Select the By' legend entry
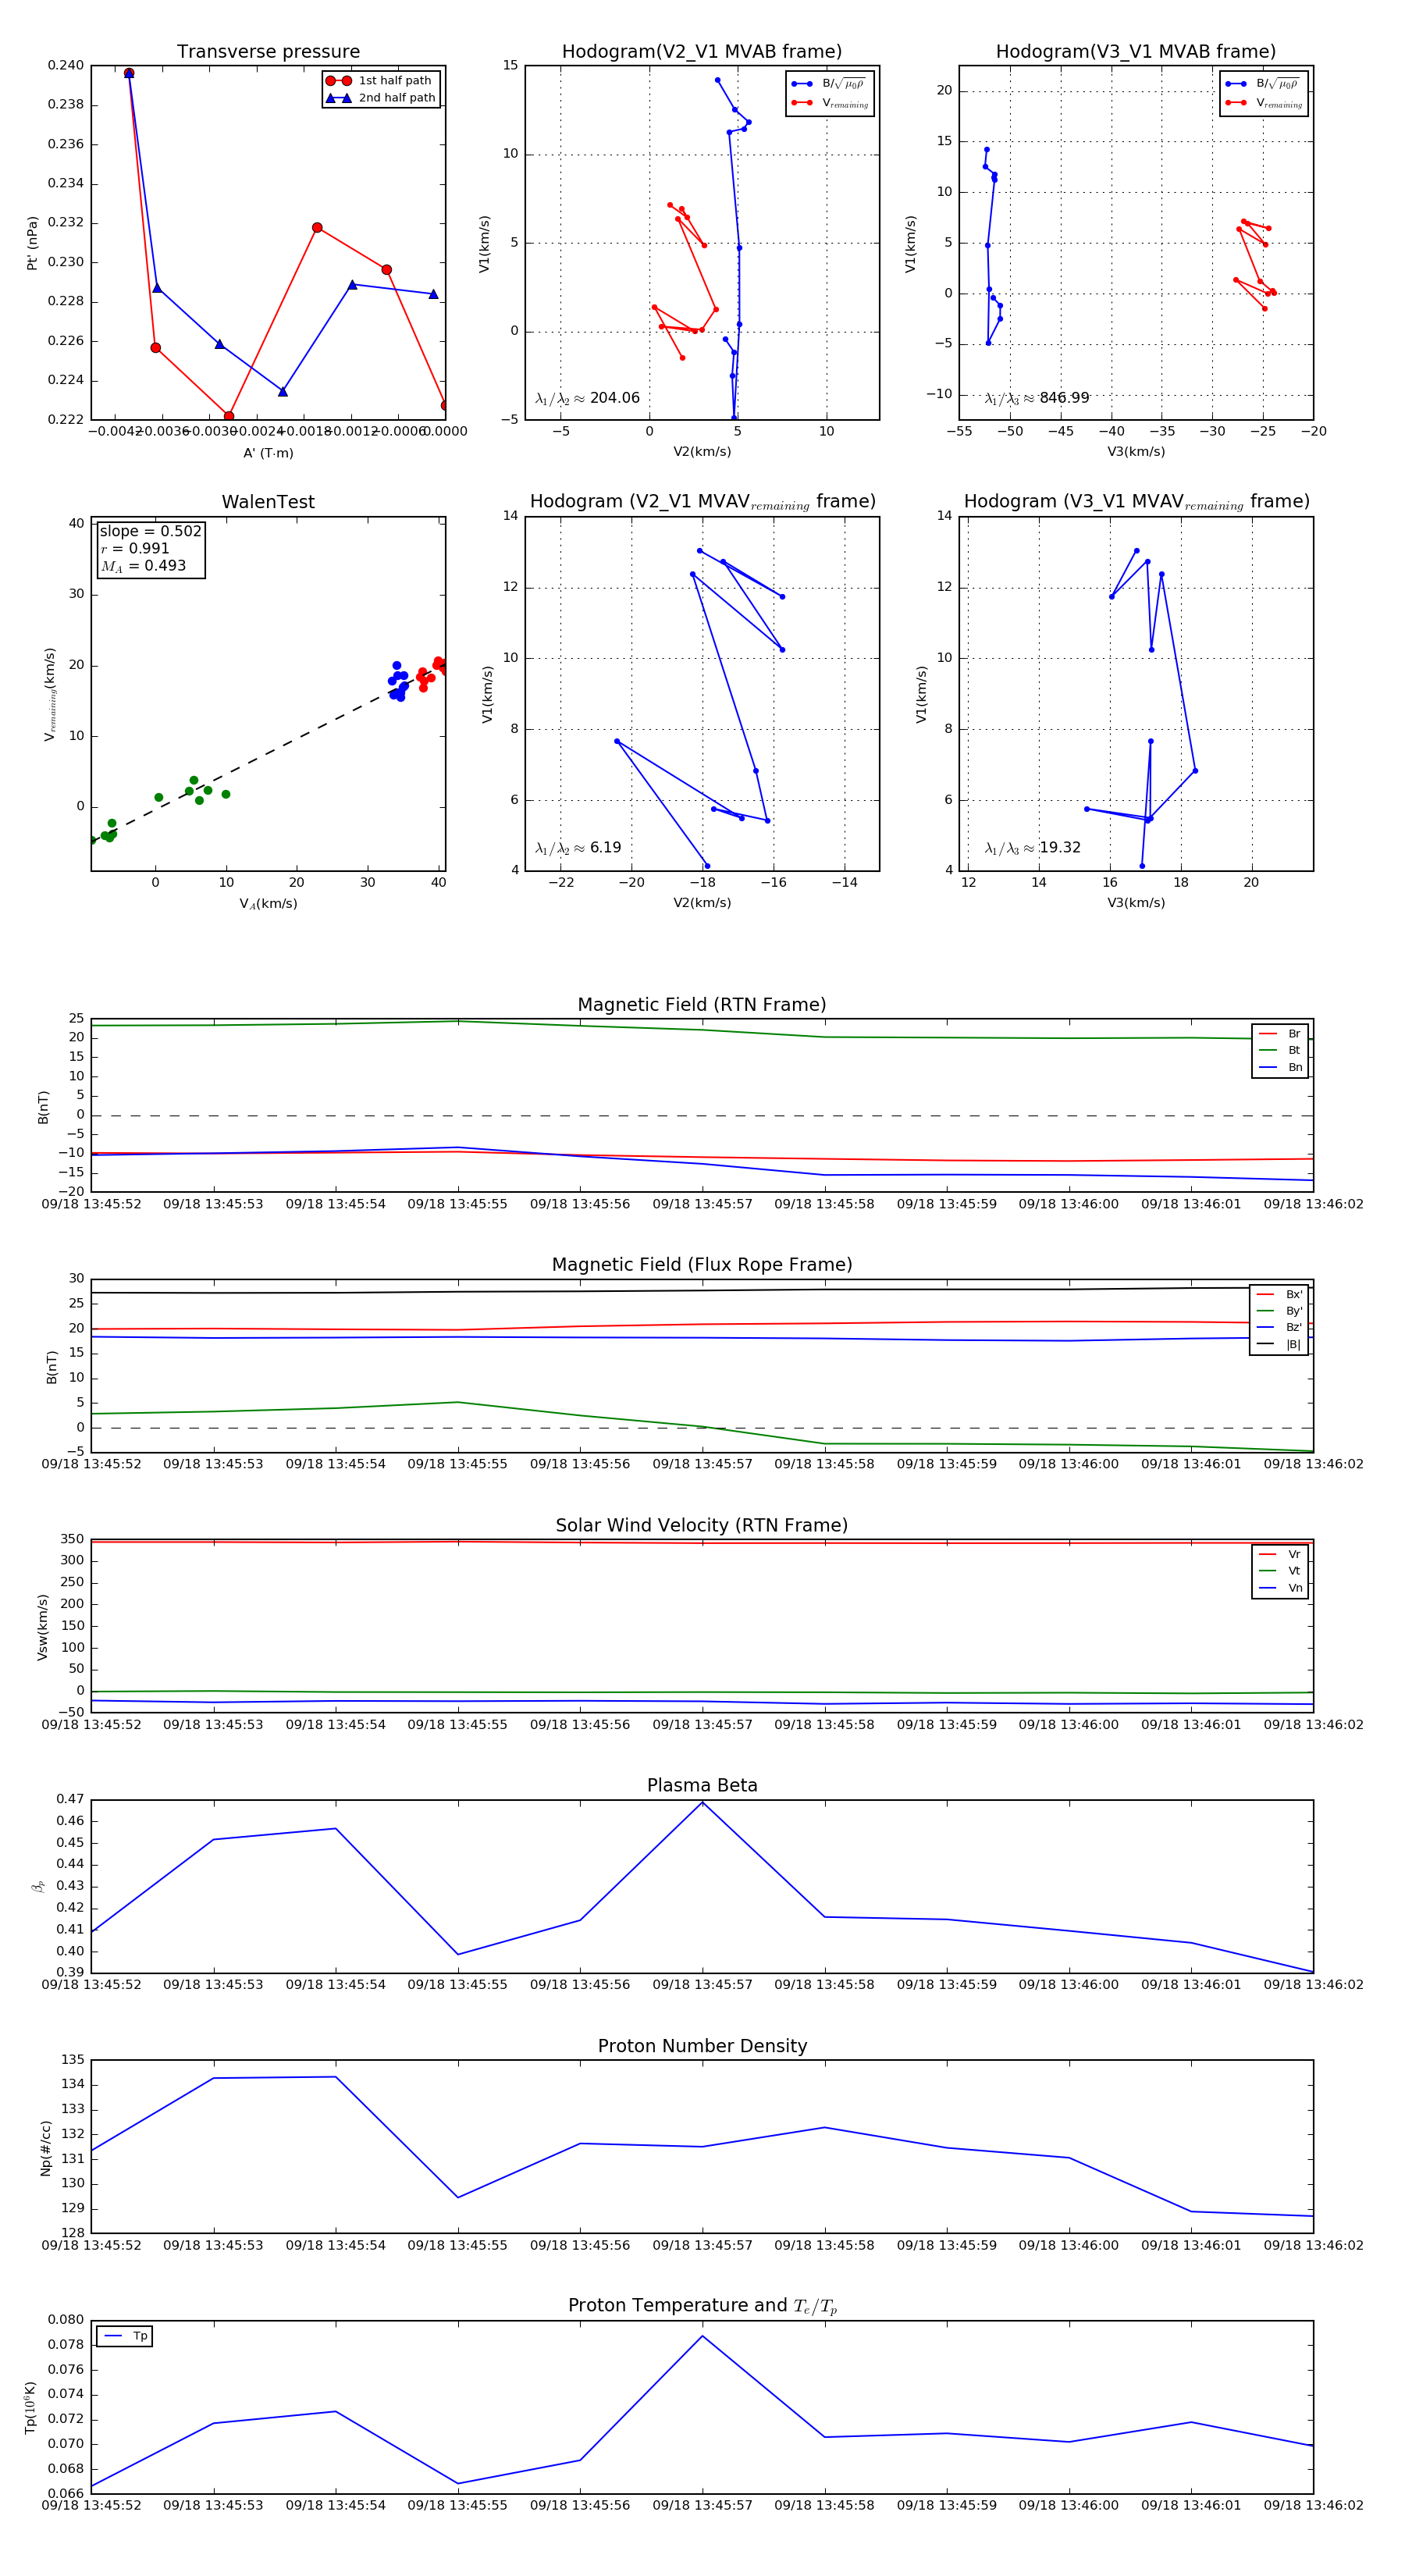Screen dimensions: 1405x2576 [1279, 1311]
